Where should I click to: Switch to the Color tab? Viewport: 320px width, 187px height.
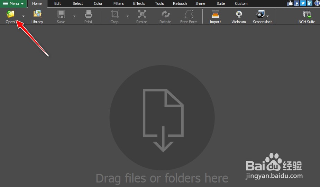tap(98, 3)
